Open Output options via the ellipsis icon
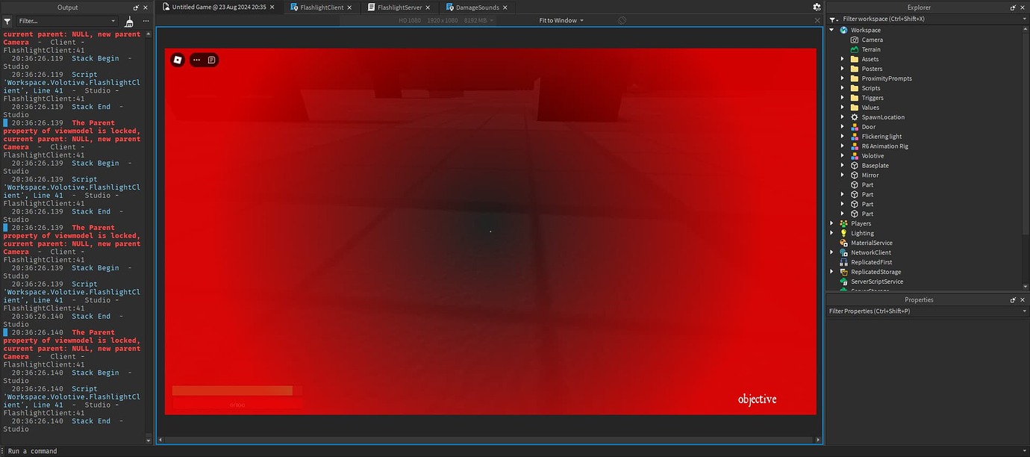This screenshot has height=457, width=1030. tap(146, 21)
